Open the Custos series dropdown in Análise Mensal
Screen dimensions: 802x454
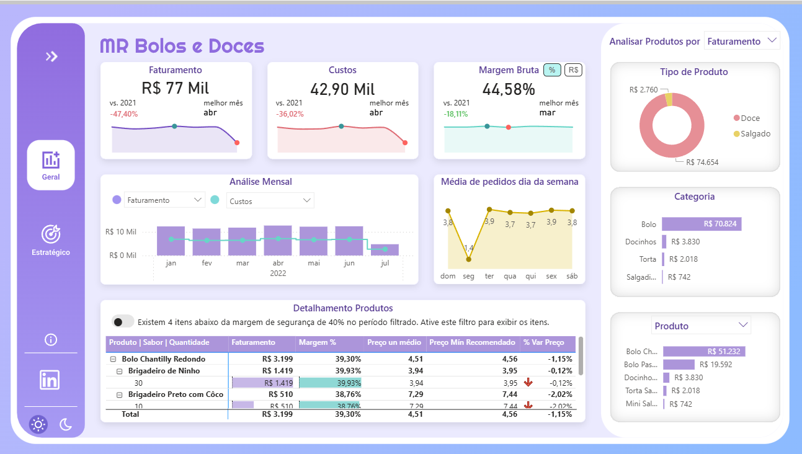pyautogui.click(x=270, y=201)
